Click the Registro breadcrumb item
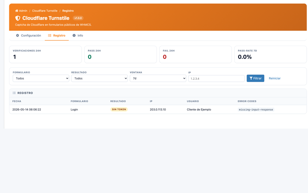This screenshot has height=193, width=308. 68,11
